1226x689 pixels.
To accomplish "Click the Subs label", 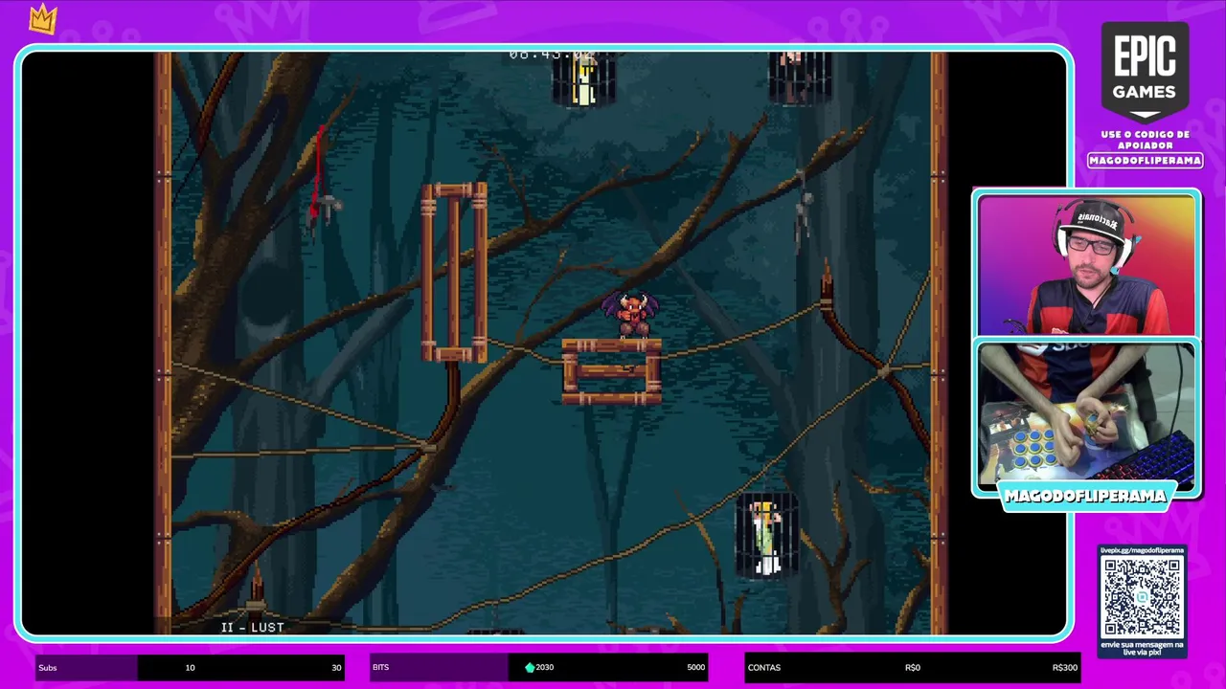I will 47,668.
